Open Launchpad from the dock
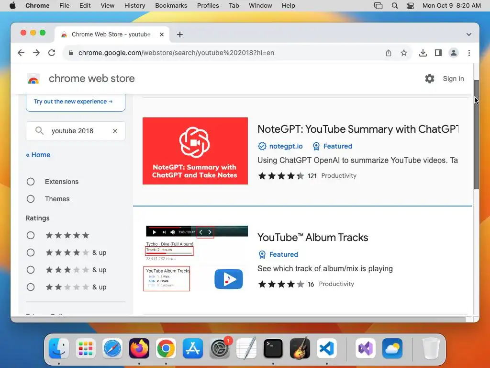Image resolution: width=490 pixels, height=368 pixels. [85, 348]
